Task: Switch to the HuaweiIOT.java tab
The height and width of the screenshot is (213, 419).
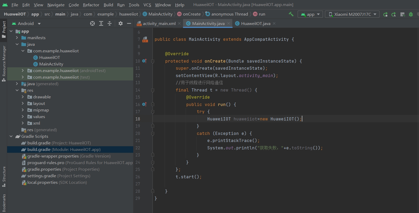Action: point(256,23)
